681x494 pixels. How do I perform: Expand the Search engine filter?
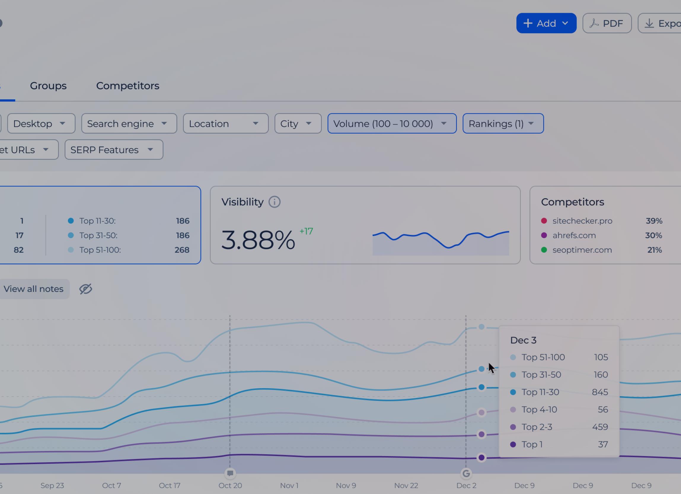(129, 123)
